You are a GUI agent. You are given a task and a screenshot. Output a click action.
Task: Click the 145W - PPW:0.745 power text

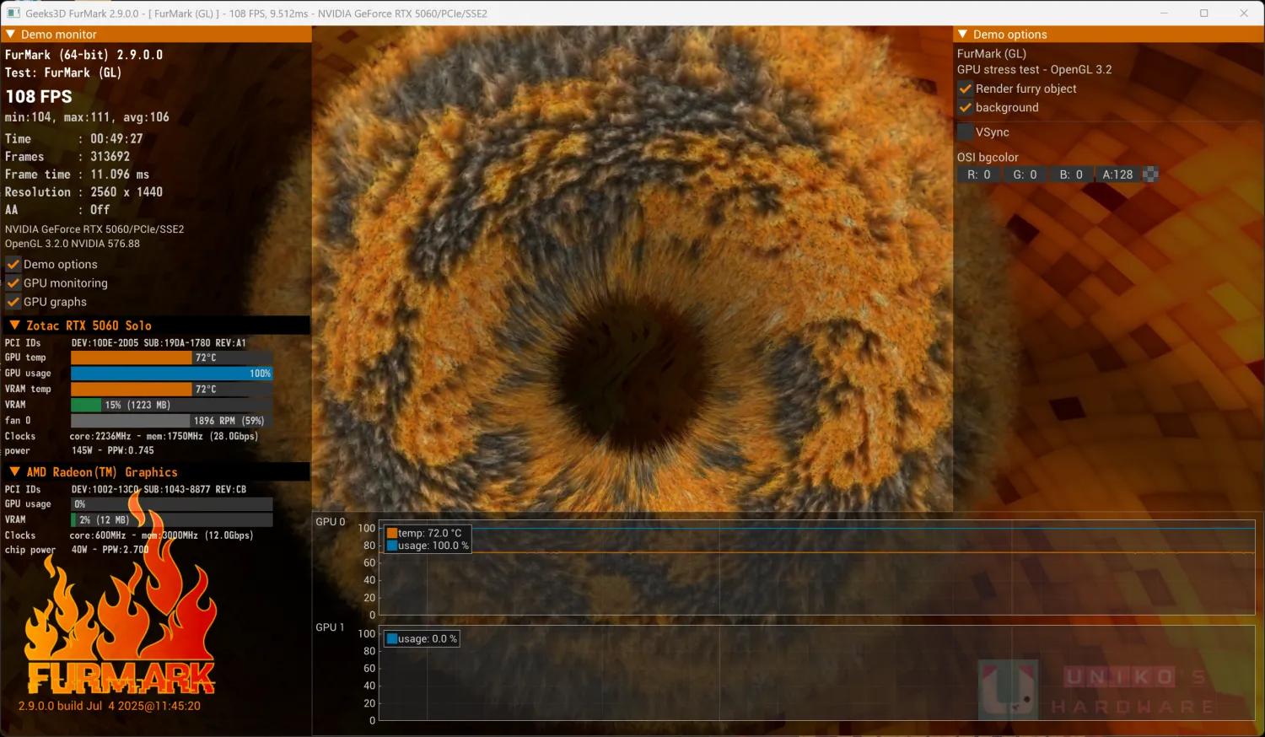coord(113,450)
